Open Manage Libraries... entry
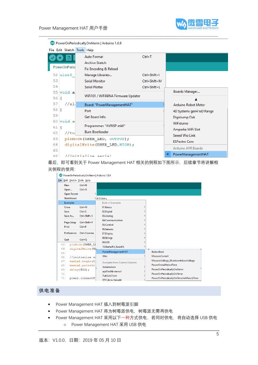258x365 pixels. (120, 75)
